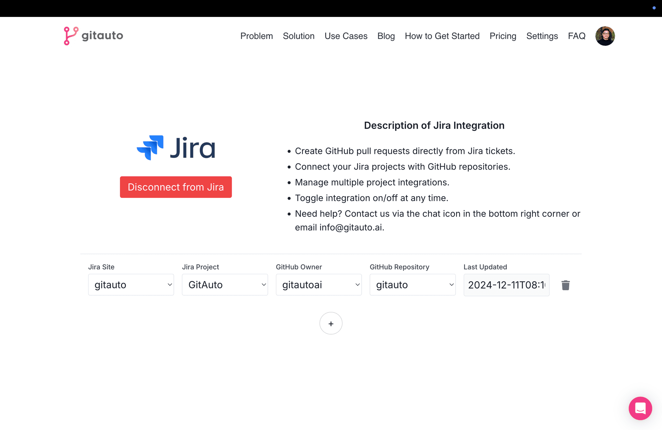Go to the FAQ section

coord(576,36)
